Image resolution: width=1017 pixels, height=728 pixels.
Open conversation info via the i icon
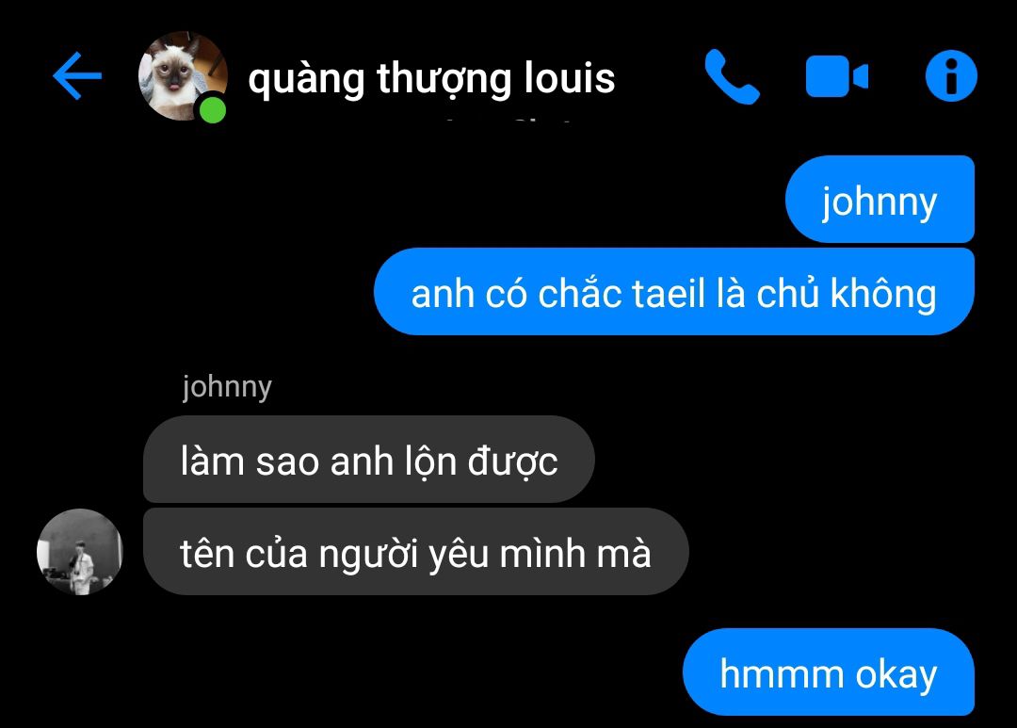click(x=951, y=76)
